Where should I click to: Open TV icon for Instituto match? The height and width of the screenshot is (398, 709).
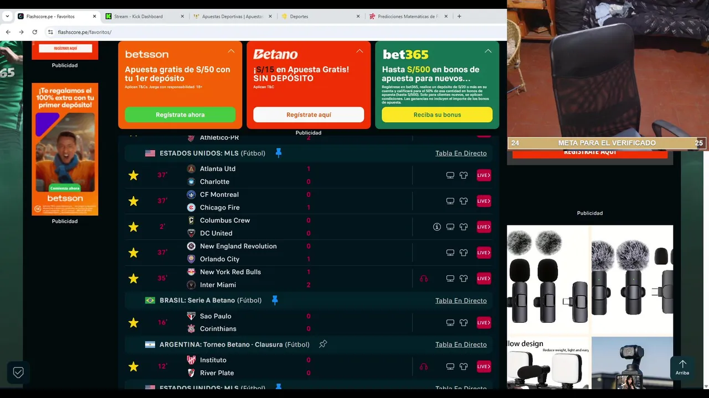click(x=450, y=366)
